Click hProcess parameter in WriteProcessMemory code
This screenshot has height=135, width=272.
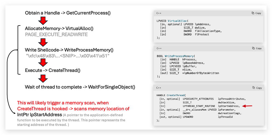[x=188, y=60]
